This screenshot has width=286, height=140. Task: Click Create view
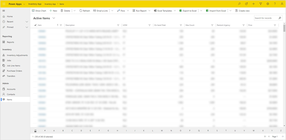[243, 11]
